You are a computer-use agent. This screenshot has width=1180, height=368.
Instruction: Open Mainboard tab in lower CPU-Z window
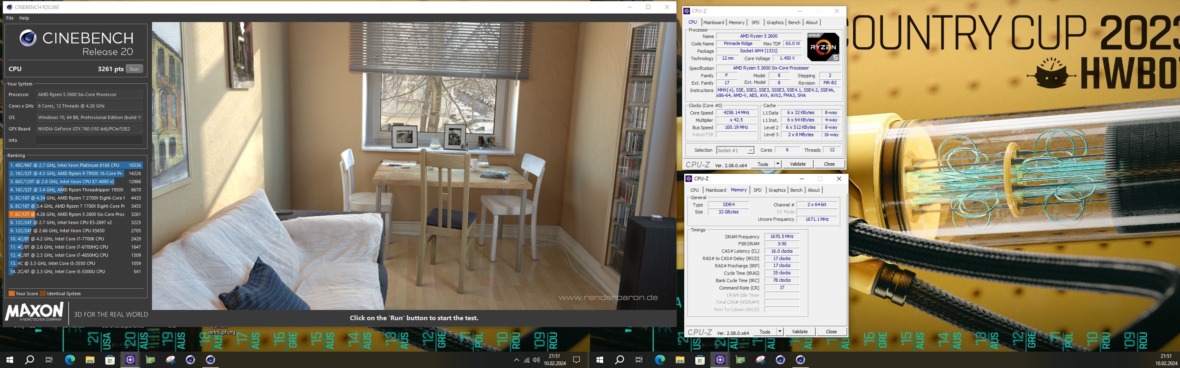(x=715, y=190)
